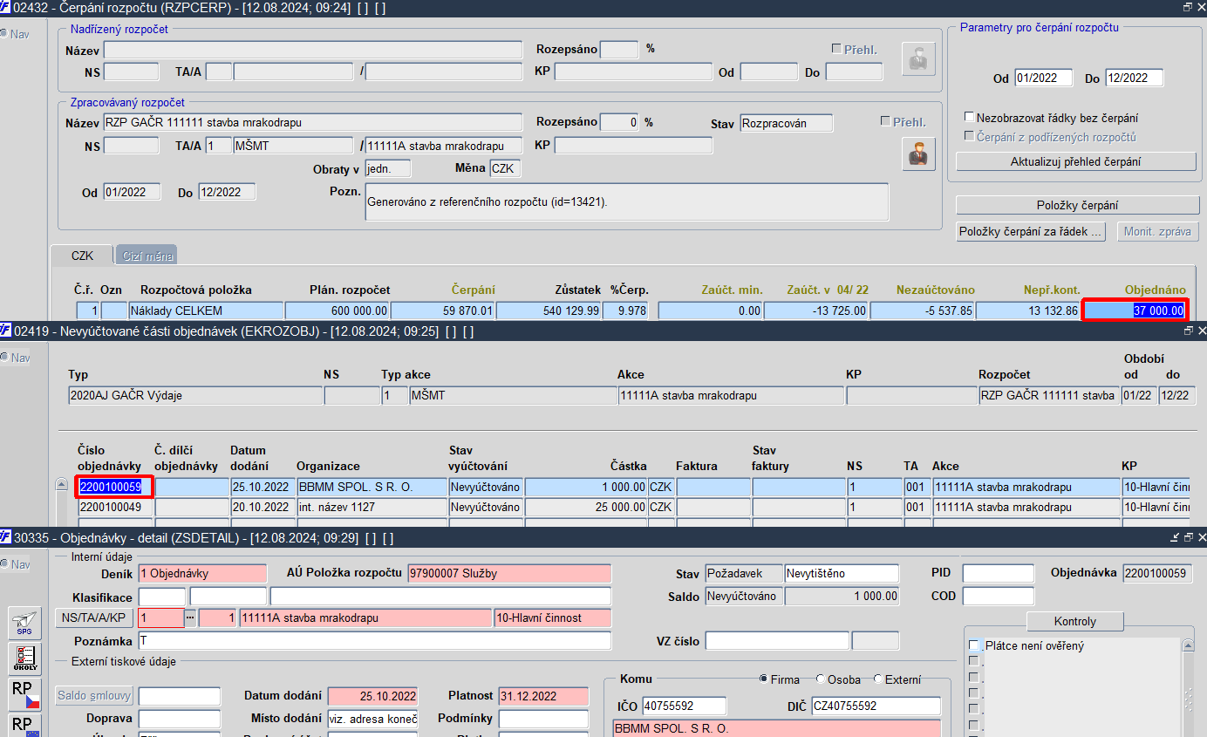Minimize the Objednávky - detail window
The height and width of the screenshot is (737, 1207).
(1175, 538)
